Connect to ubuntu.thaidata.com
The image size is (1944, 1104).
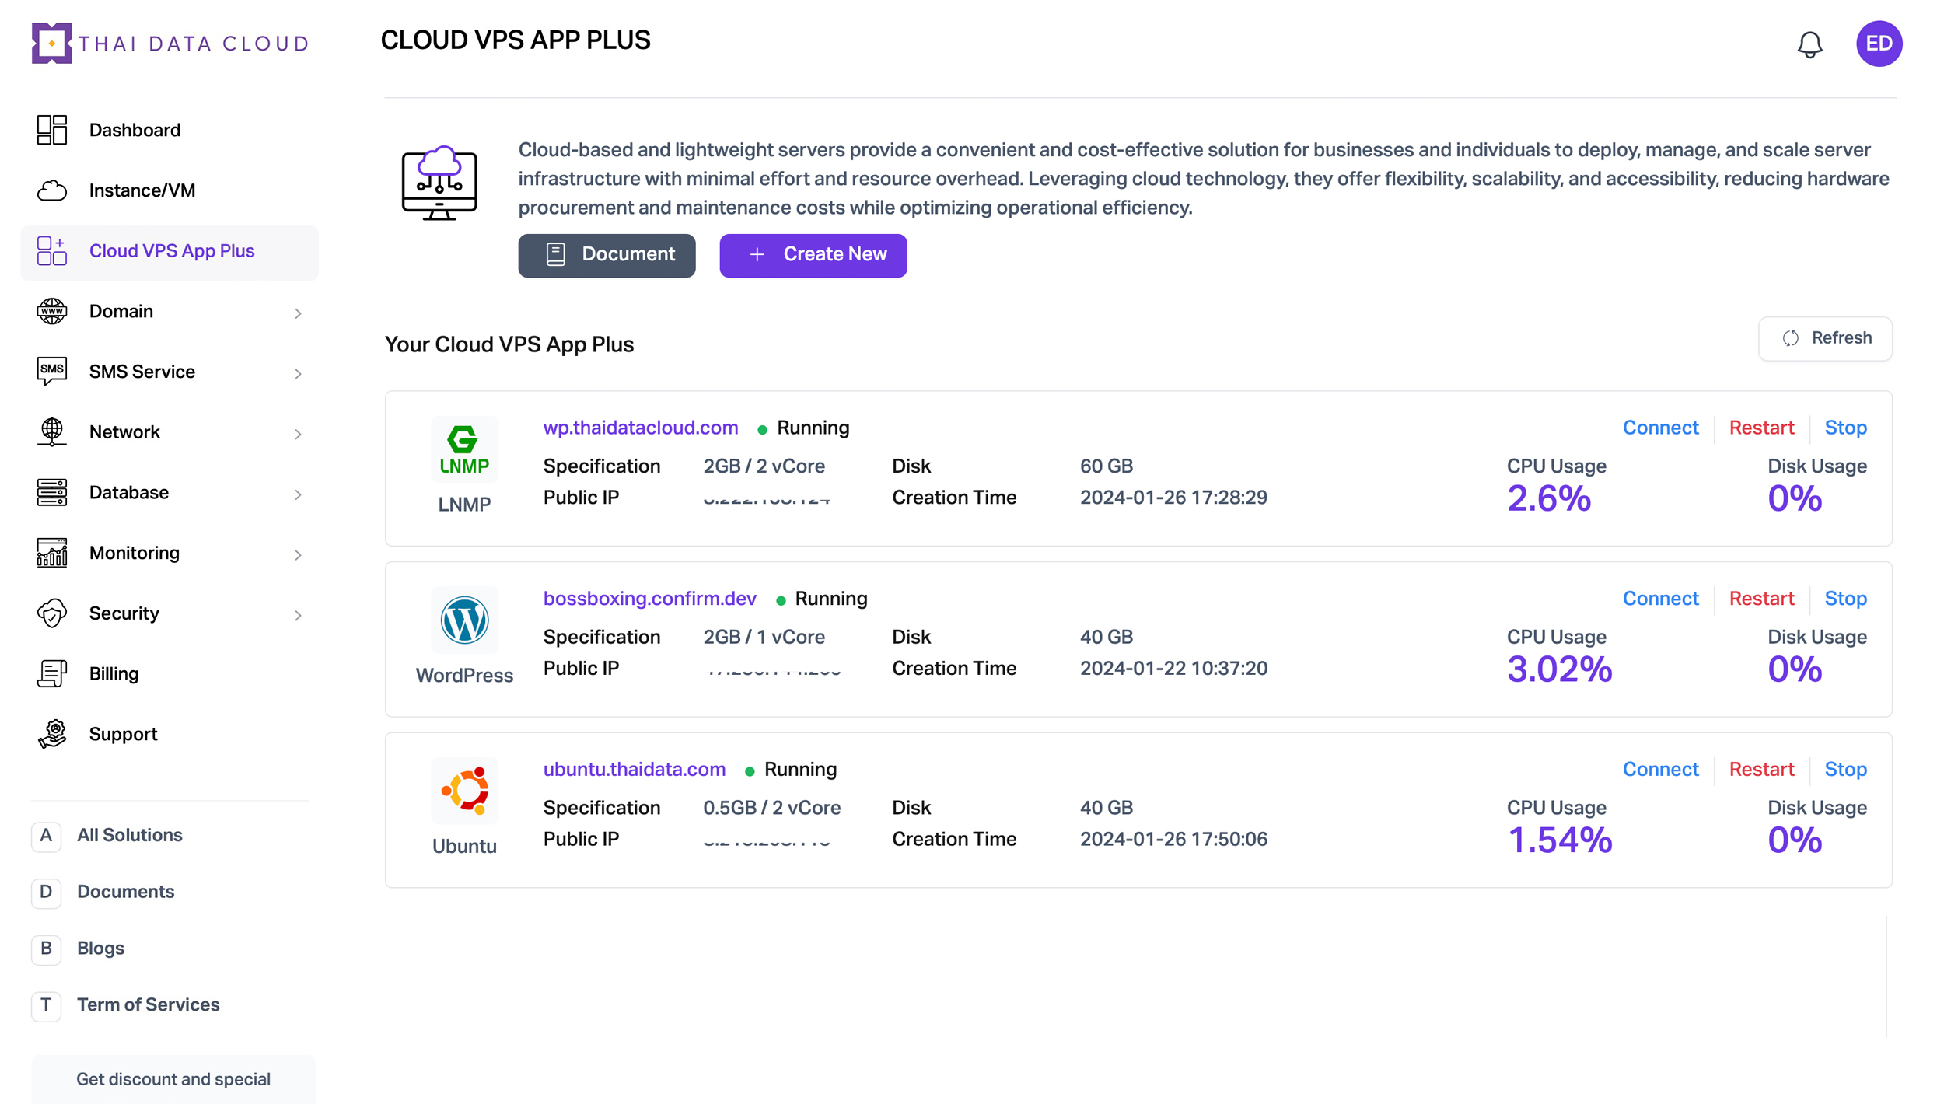(1659, 770)
